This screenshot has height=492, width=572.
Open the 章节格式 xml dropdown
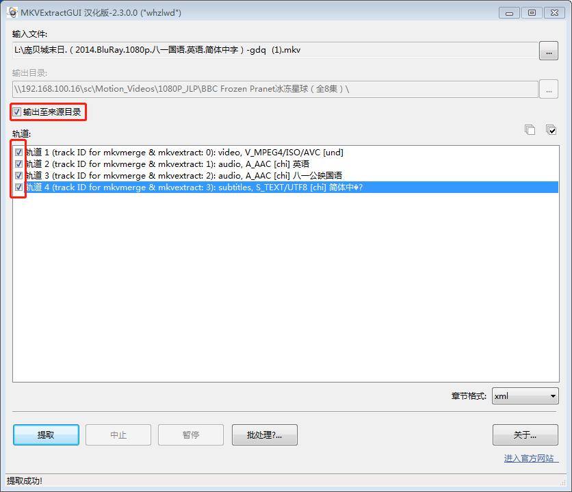(525, 396)
